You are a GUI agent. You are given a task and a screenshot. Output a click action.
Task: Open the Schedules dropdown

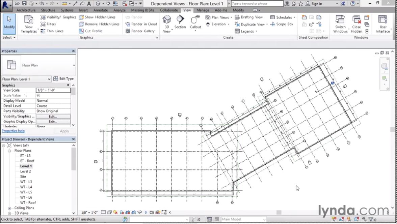point(283,17)
